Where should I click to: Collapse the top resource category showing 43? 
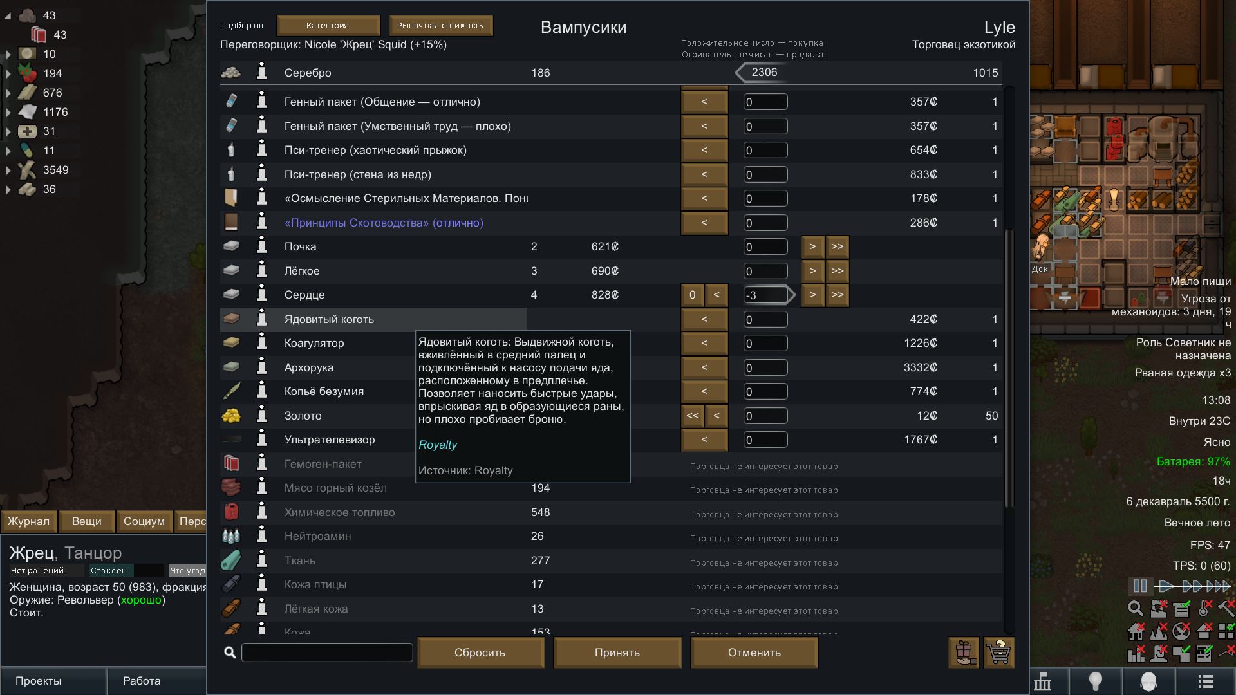(x=8, y=15)
